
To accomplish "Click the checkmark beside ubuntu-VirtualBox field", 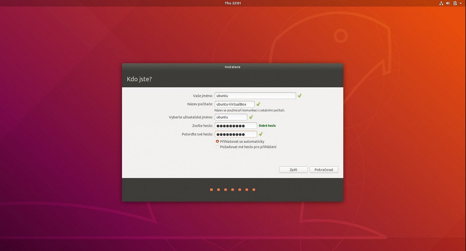I will pos(258,104).
